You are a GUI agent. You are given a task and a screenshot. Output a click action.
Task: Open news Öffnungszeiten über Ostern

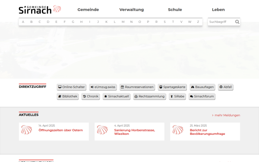click(60, 130)
